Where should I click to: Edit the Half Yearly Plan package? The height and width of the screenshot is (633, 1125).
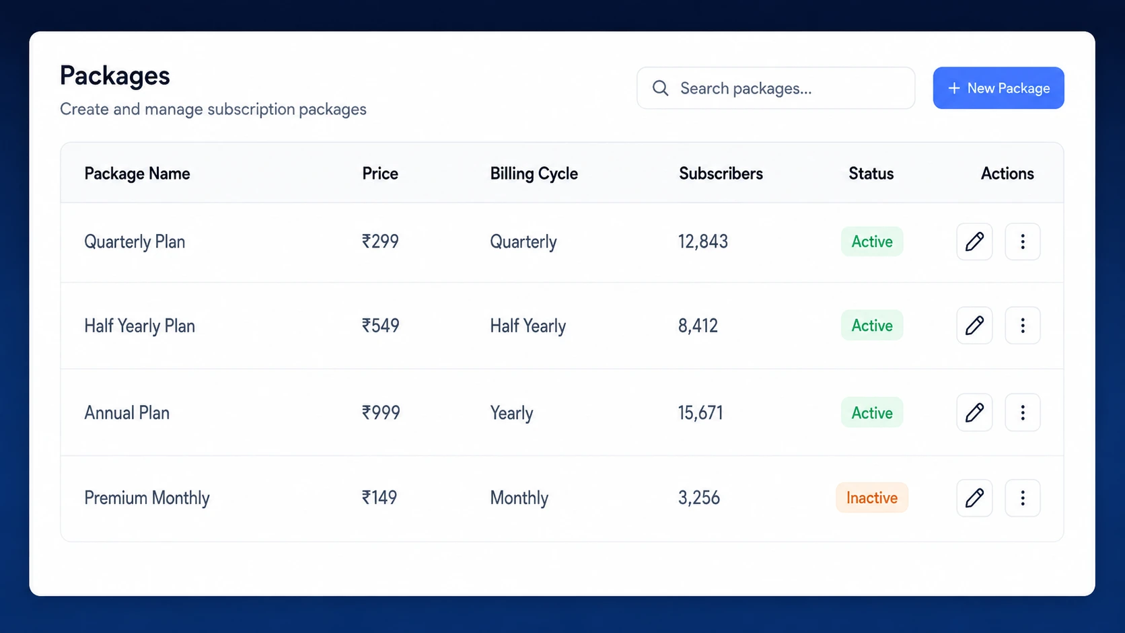974,326
